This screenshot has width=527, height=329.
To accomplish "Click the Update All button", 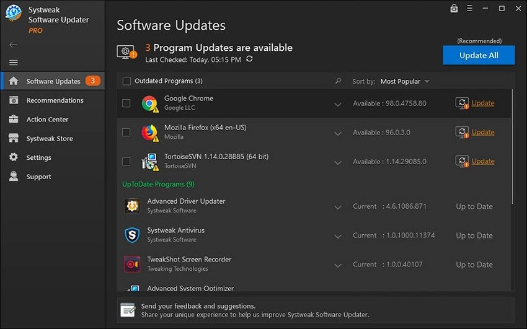I will 479,55.
